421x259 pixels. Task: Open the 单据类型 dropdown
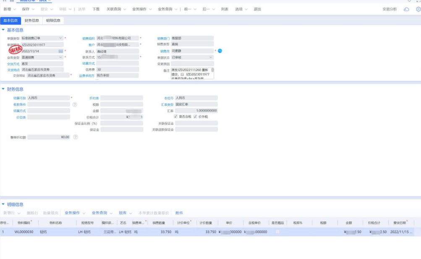(x=60, y=38)
